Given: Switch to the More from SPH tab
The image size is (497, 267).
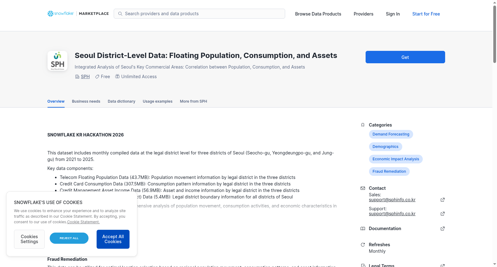Looking at the screenshot, I should click(x=194, y=101).
